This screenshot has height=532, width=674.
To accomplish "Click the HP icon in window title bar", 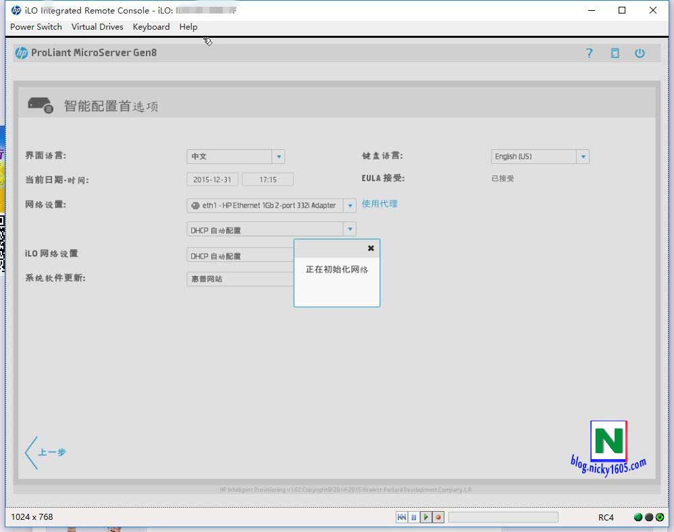I will click(16, 10).
